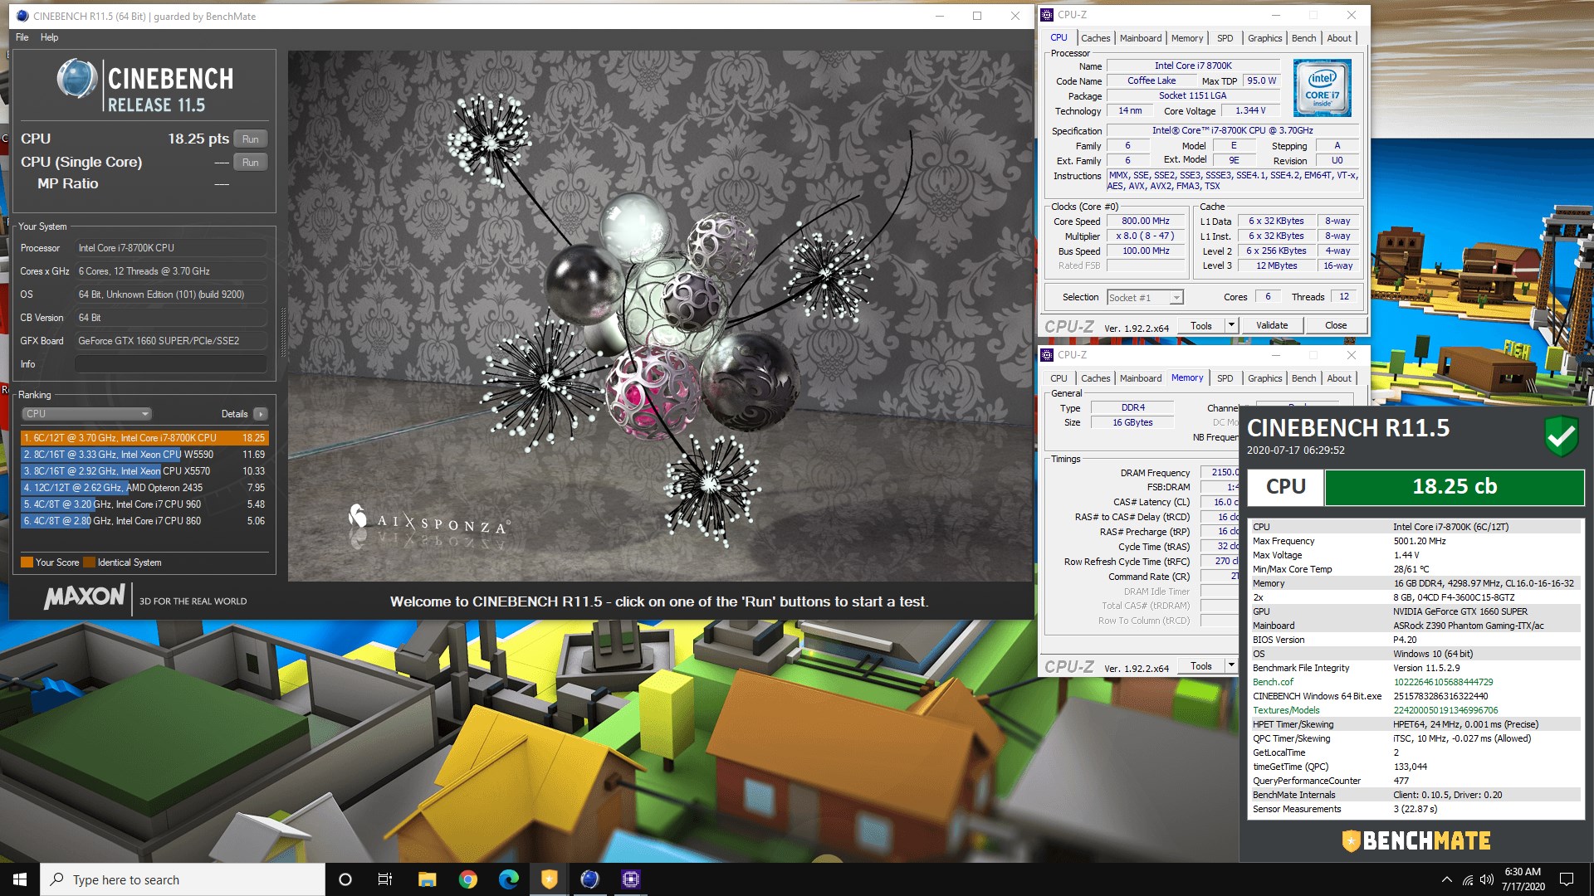Open Caches tab in top CPU-Z window
Screen dimensions: 1594x896
(x=1095, y=38)
